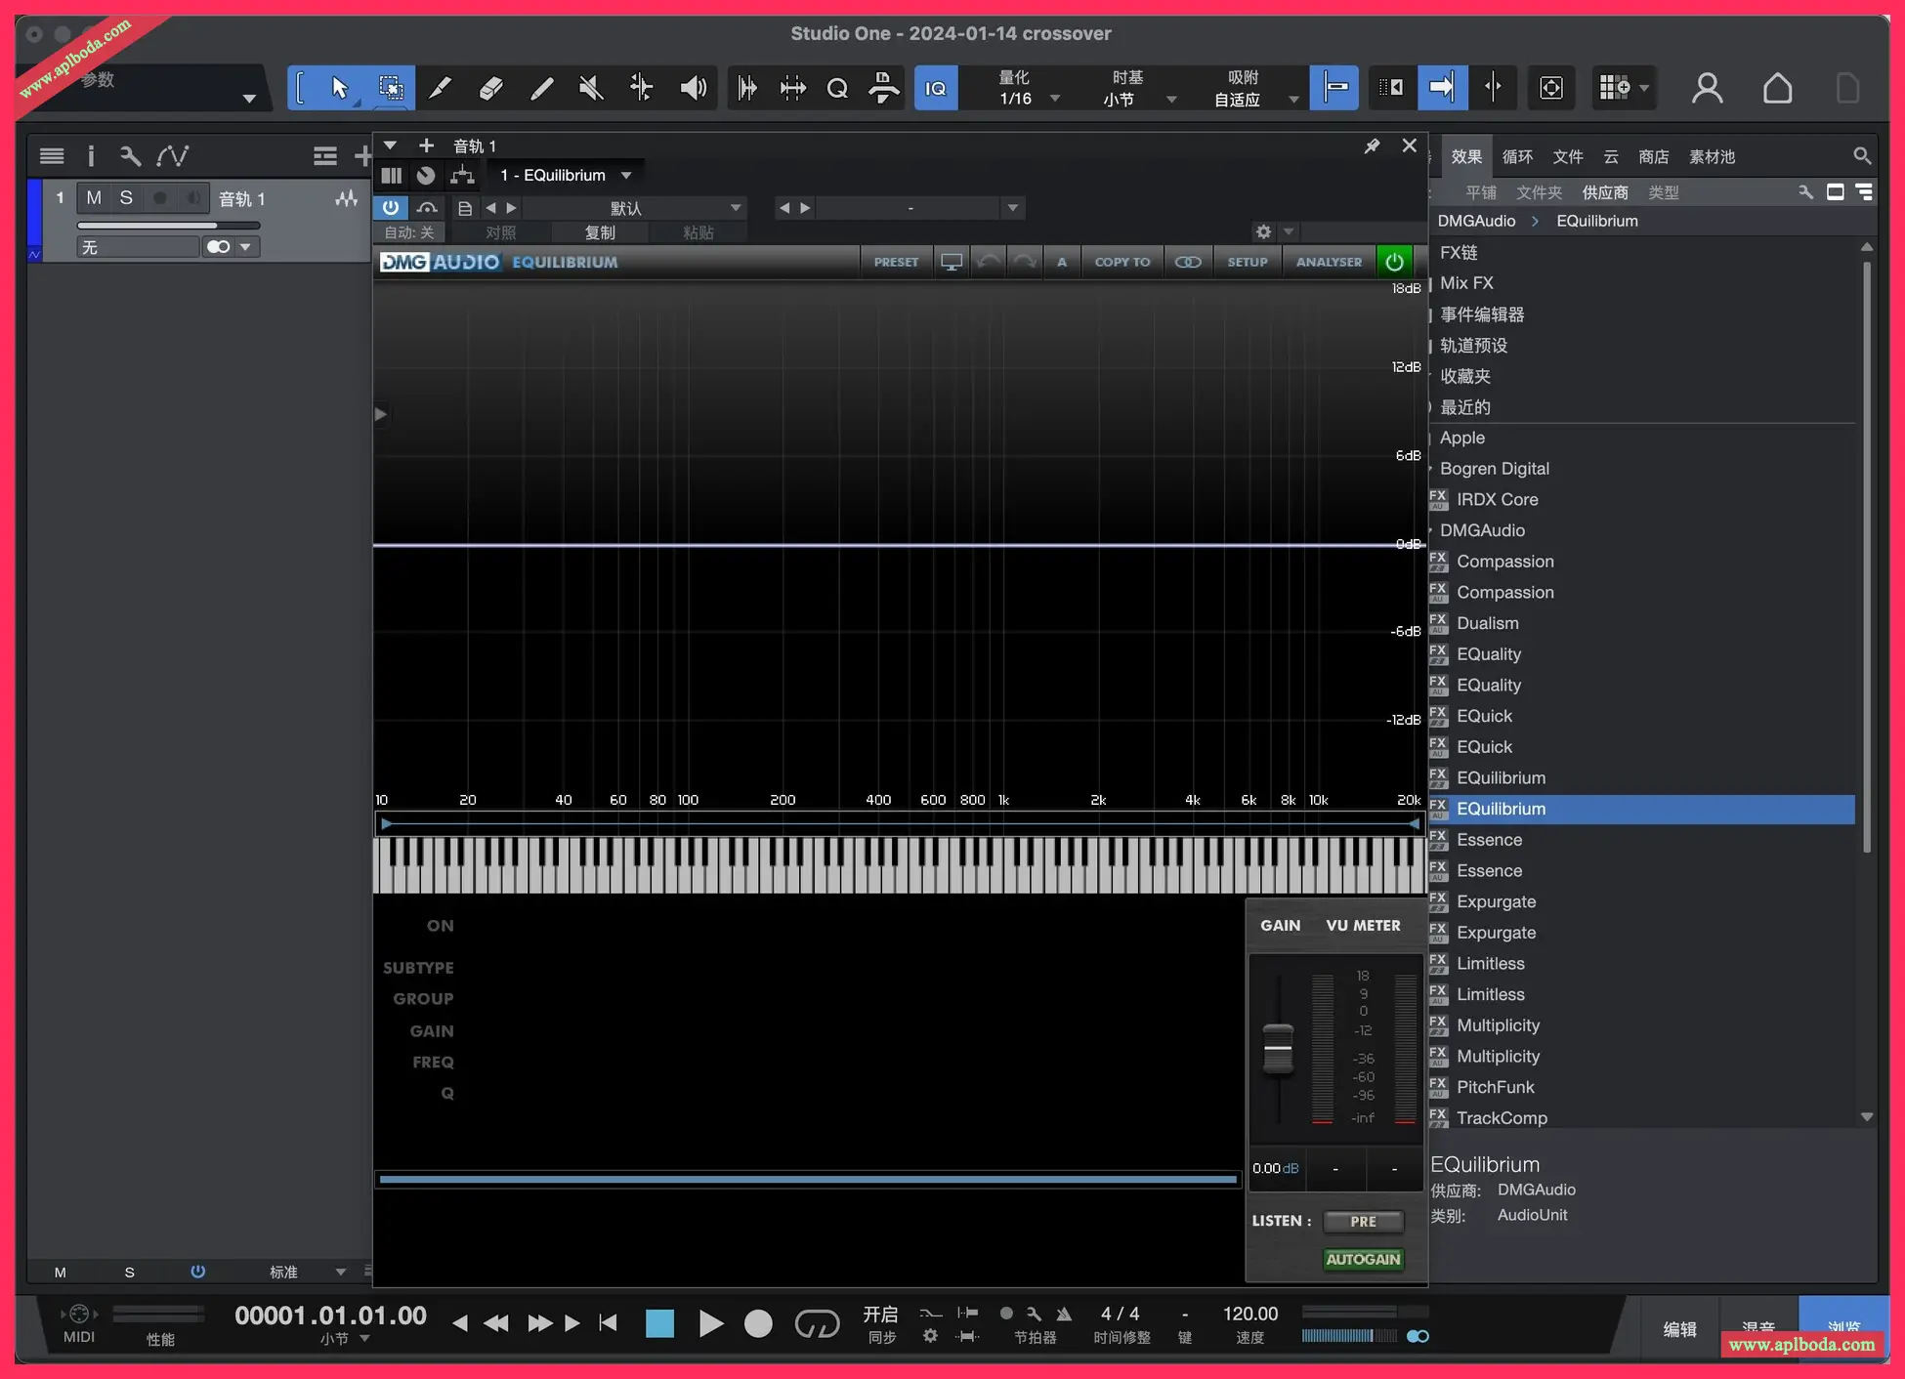Expand the 1 - EQuilibrium insert selector

click(x=566, y=176)
